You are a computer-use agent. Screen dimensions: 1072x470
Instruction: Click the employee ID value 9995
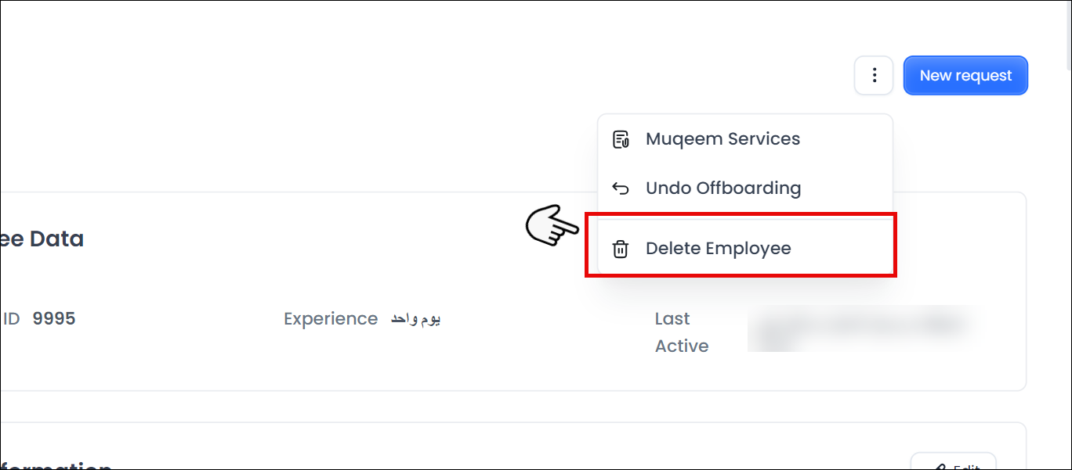coord(54,319)
